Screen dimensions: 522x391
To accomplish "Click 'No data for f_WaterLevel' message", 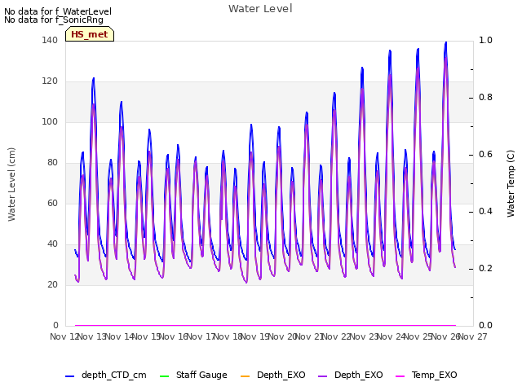I will pos(58,11).
